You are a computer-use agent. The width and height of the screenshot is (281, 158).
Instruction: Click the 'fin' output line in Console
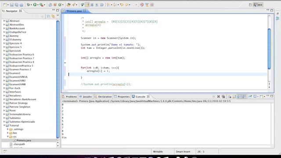[x=64, y=137]
